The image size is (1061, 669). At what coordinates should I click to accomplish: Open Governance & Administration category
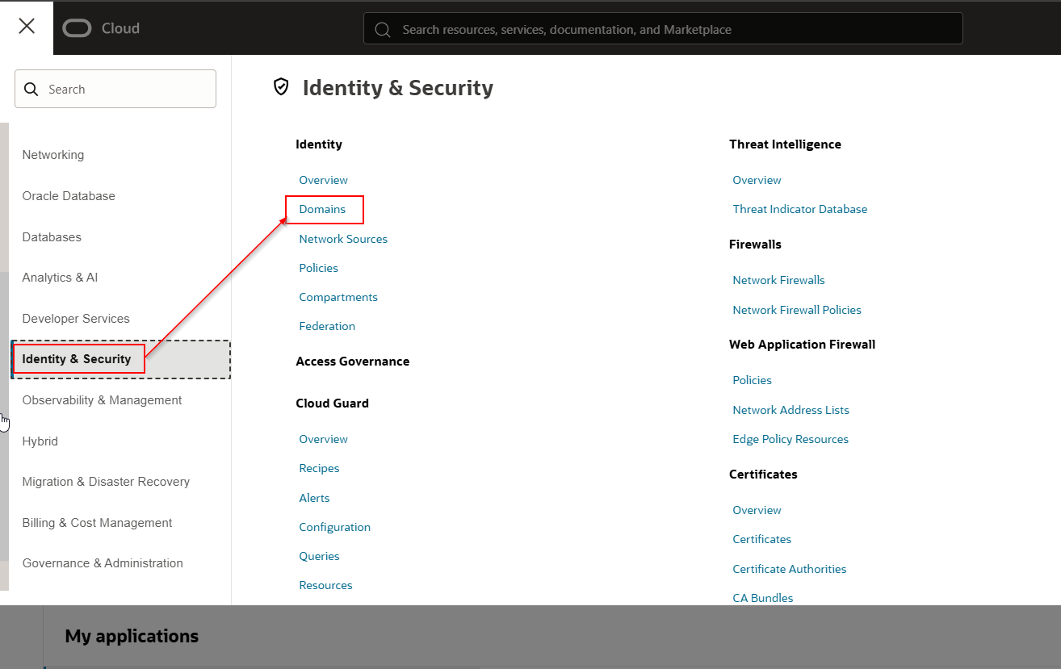tap(103, 563)
